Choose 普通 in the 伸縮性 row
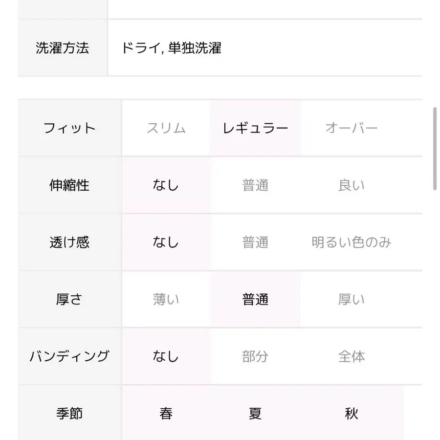 255,185
